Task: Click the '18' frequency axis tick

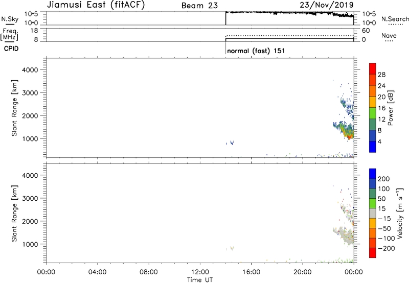Action: pos(35,31)
